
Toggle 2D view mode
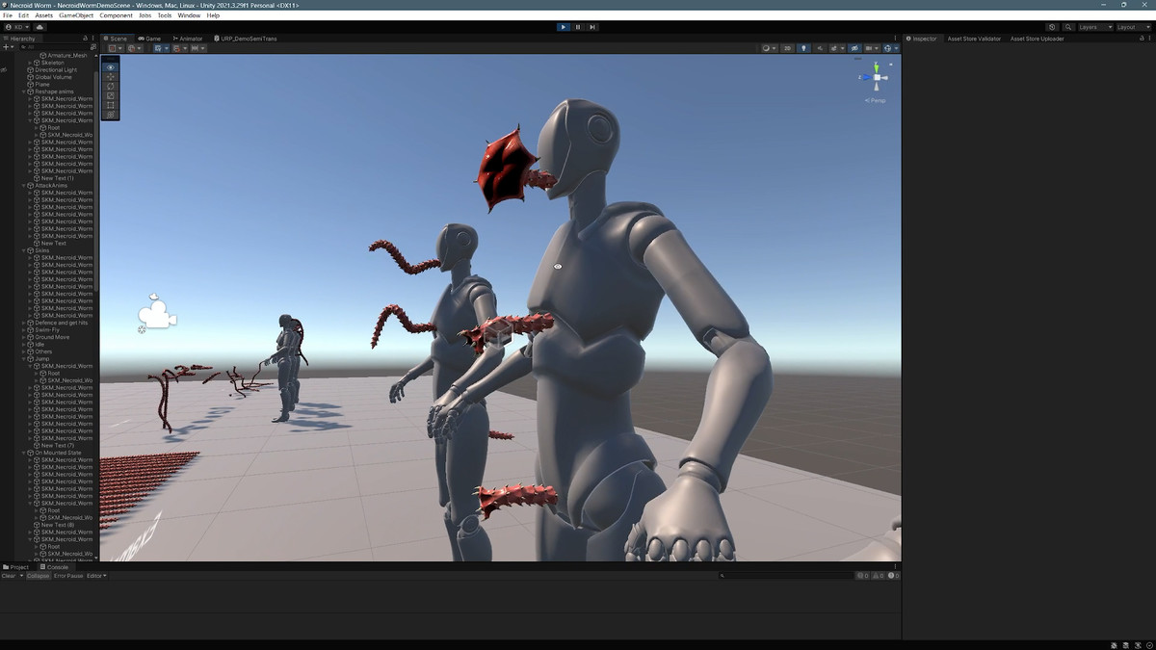pyautogui.click(x=787, y=48)
